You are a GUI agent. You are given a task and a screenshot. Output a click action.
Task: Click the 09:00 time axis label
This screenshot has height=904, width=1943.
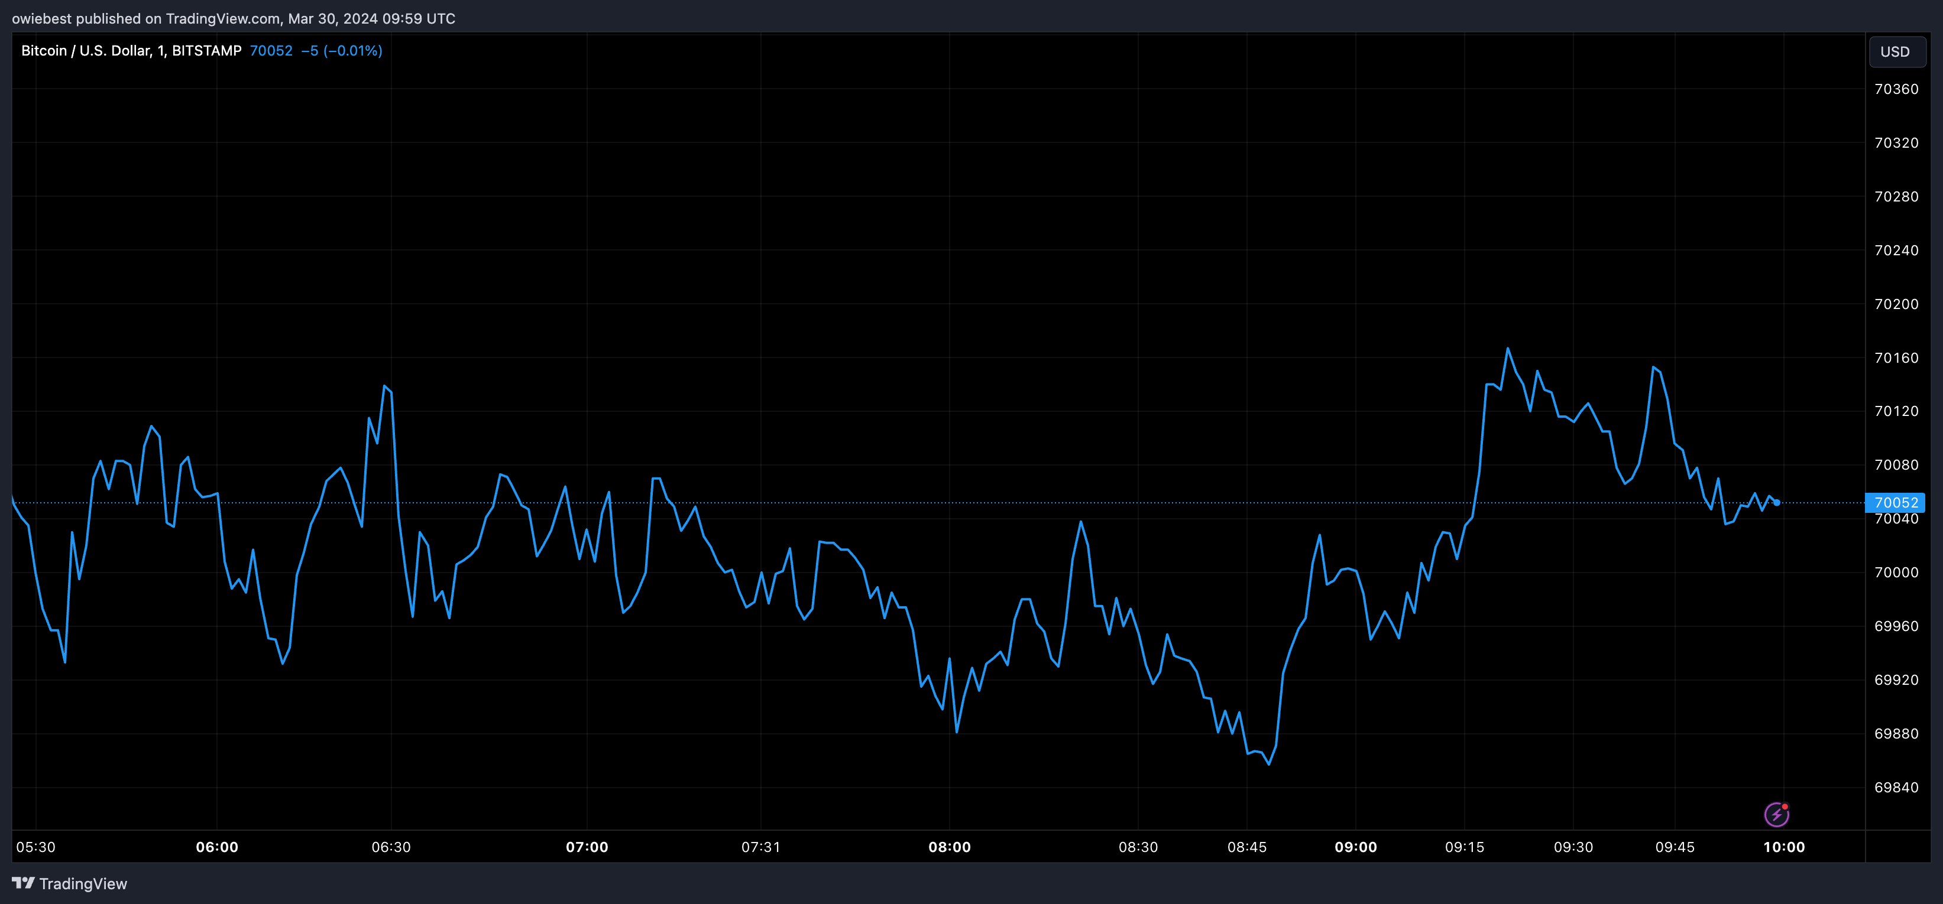(x=1355, y=847)
